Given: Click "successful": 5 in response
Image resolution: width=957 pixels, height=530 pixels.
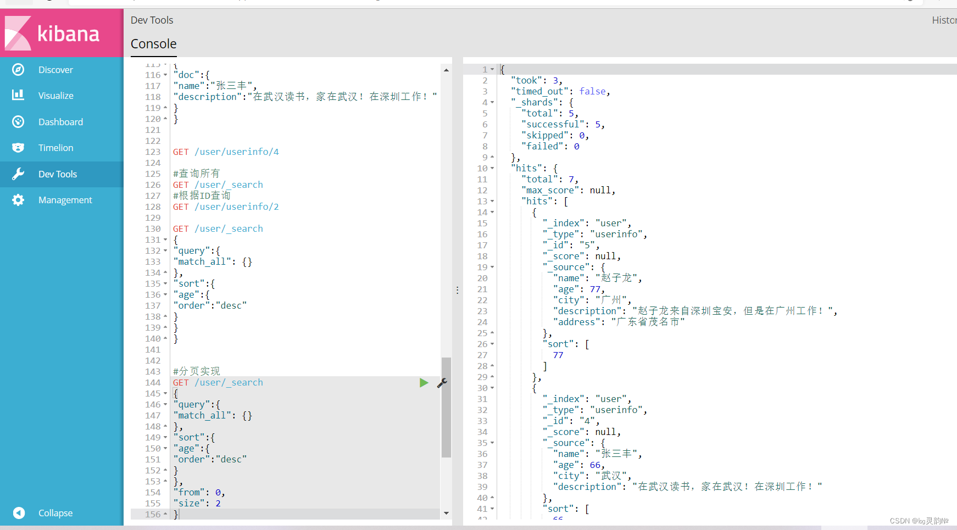Looking at the screenshot, I should tap(563, 124).
